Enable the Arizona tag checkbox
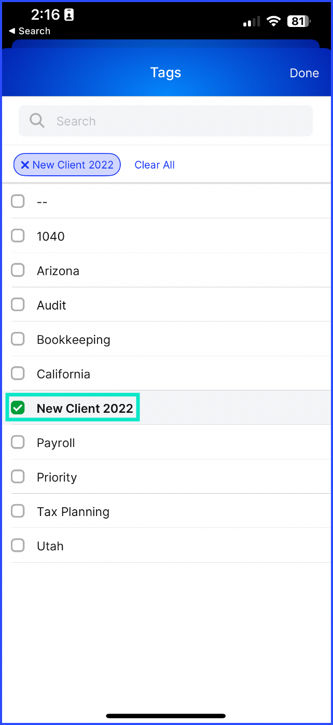Screen dimensions: 333x725 tap(18, 271)
